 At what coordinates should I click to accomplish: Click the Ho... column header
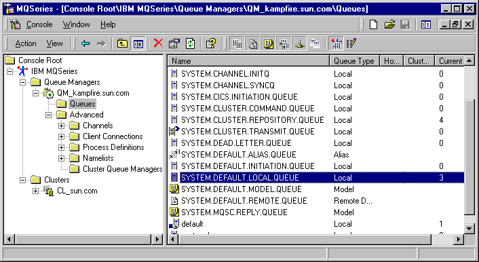pos(391,61)
